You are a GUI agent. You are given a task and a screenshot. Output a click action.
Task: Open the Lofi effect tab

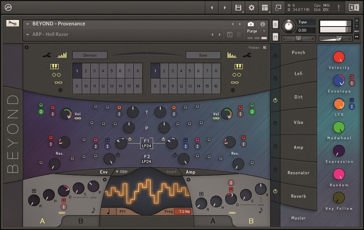tap(299, 74)
